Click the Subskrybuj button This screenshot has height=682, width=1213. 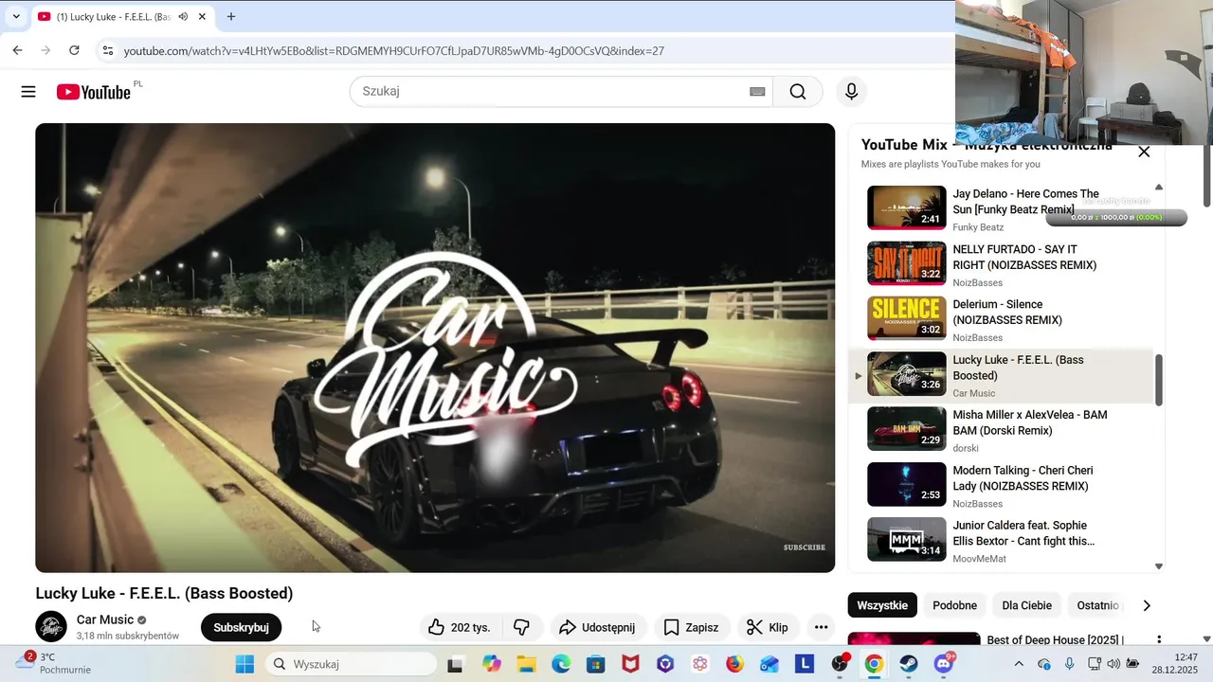[x=241, y=627]
